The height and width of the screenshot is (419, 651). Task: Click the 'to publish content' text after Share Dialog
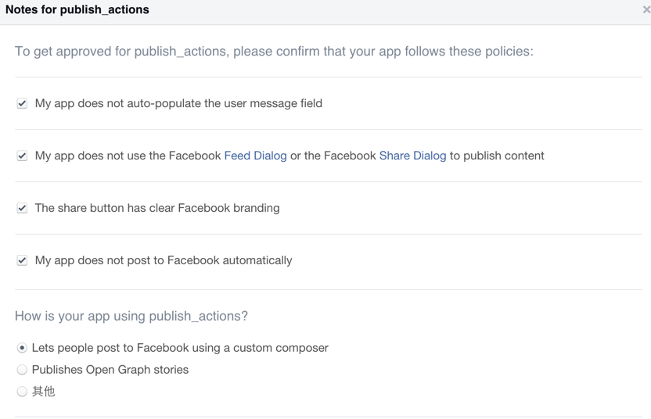(497, 156)
